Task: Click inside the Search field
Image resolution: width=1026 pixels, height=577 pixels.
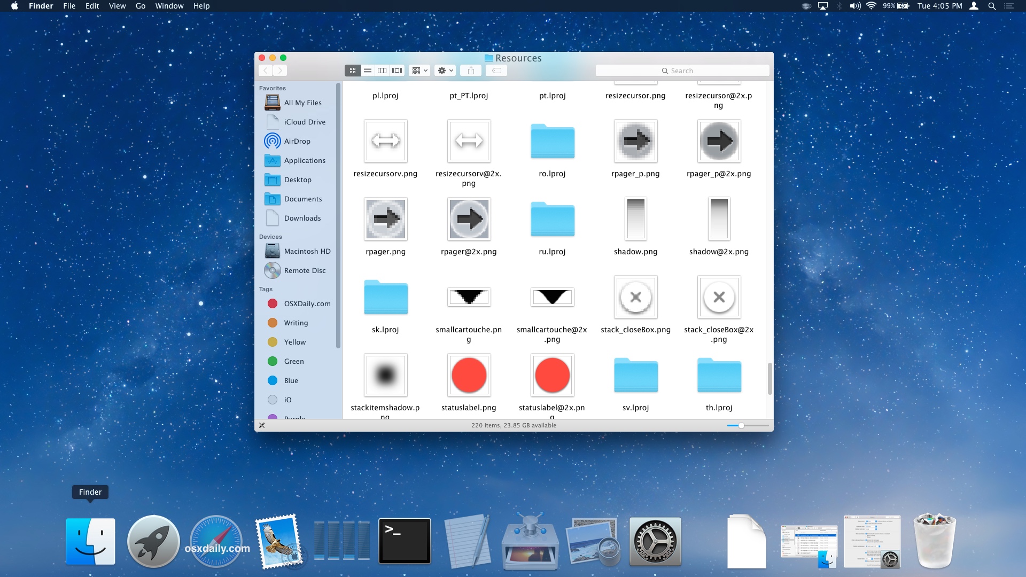Action: click(x=682, y=70)
